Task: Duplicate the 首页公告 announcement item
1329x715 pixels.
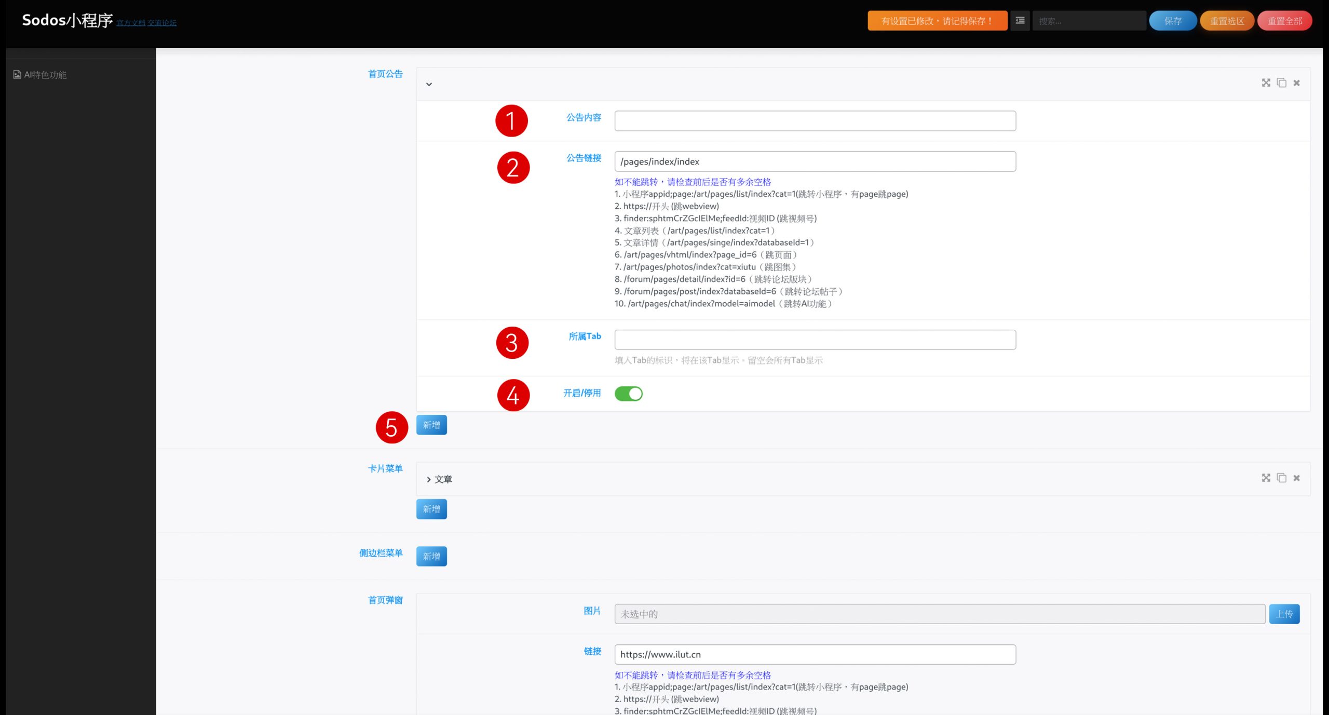Action: click(x=1281, y=83)
